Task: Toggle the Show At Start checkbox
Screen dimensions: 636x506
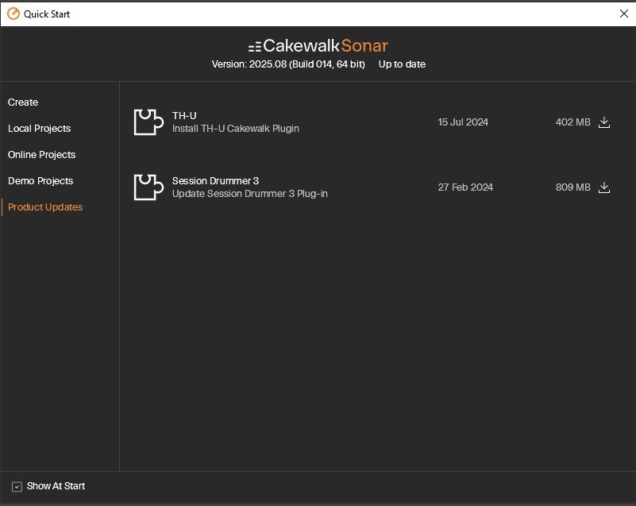Action: tap(17, 486)
